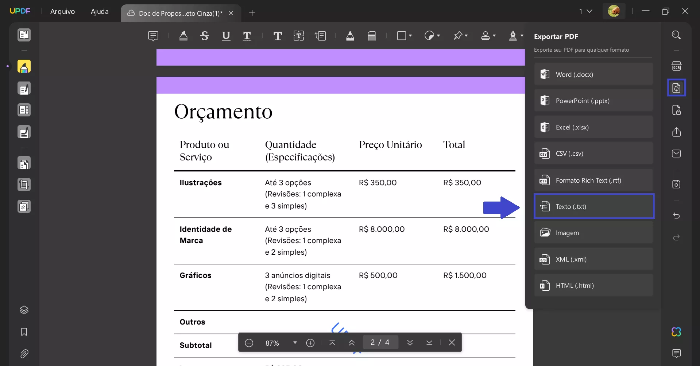
Task: Click the Add Text tool
Action: click(x=278, y=36)
